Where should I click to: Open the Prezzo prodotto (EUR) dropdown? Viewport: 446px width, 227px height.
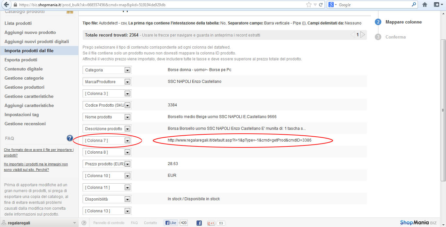coord(107,164)
